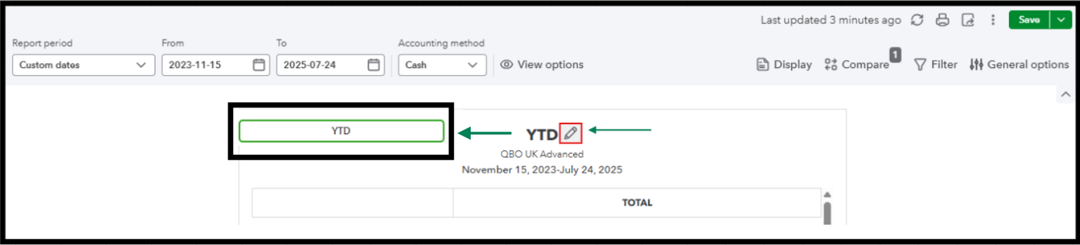Open the From date calendar picker

click(259, 65)
